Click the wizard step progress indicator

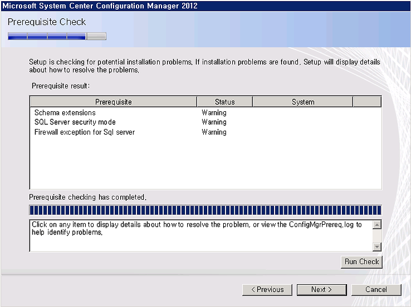57,36
